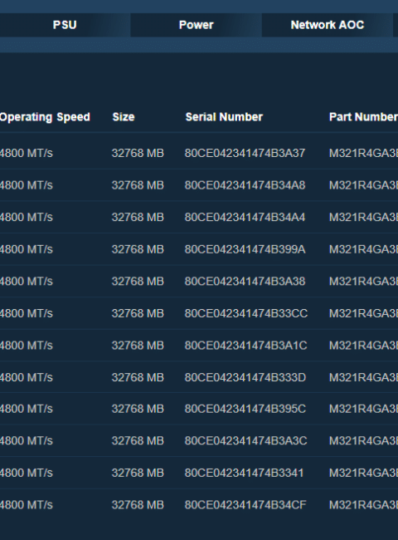Screen dimensions: 398x540
Task: Switch to the Power tab
Action: click(x=196, y=25)
